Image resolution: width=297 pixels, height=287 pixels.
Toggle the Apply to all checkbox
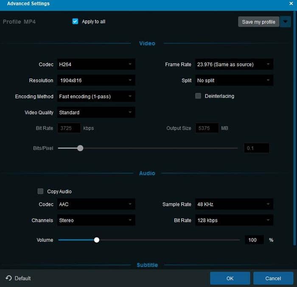pos(76,22)
